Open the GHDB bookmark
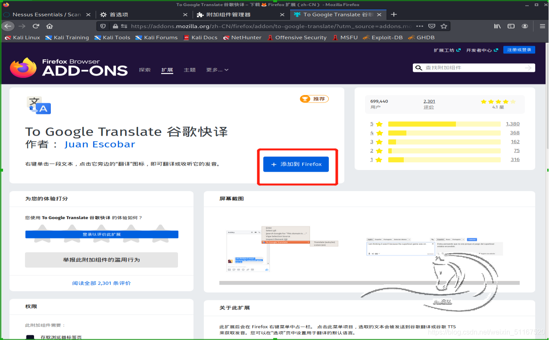Image resolution: width=549 pixels, height=340 pixels. [x=421, y=37]
